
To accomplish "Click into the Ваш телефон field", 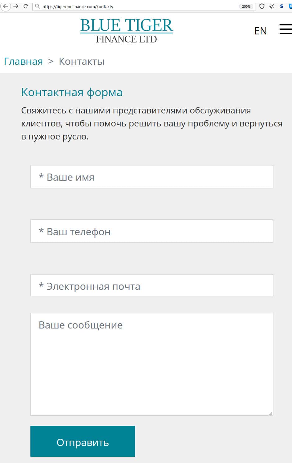I will coord(152,231).
